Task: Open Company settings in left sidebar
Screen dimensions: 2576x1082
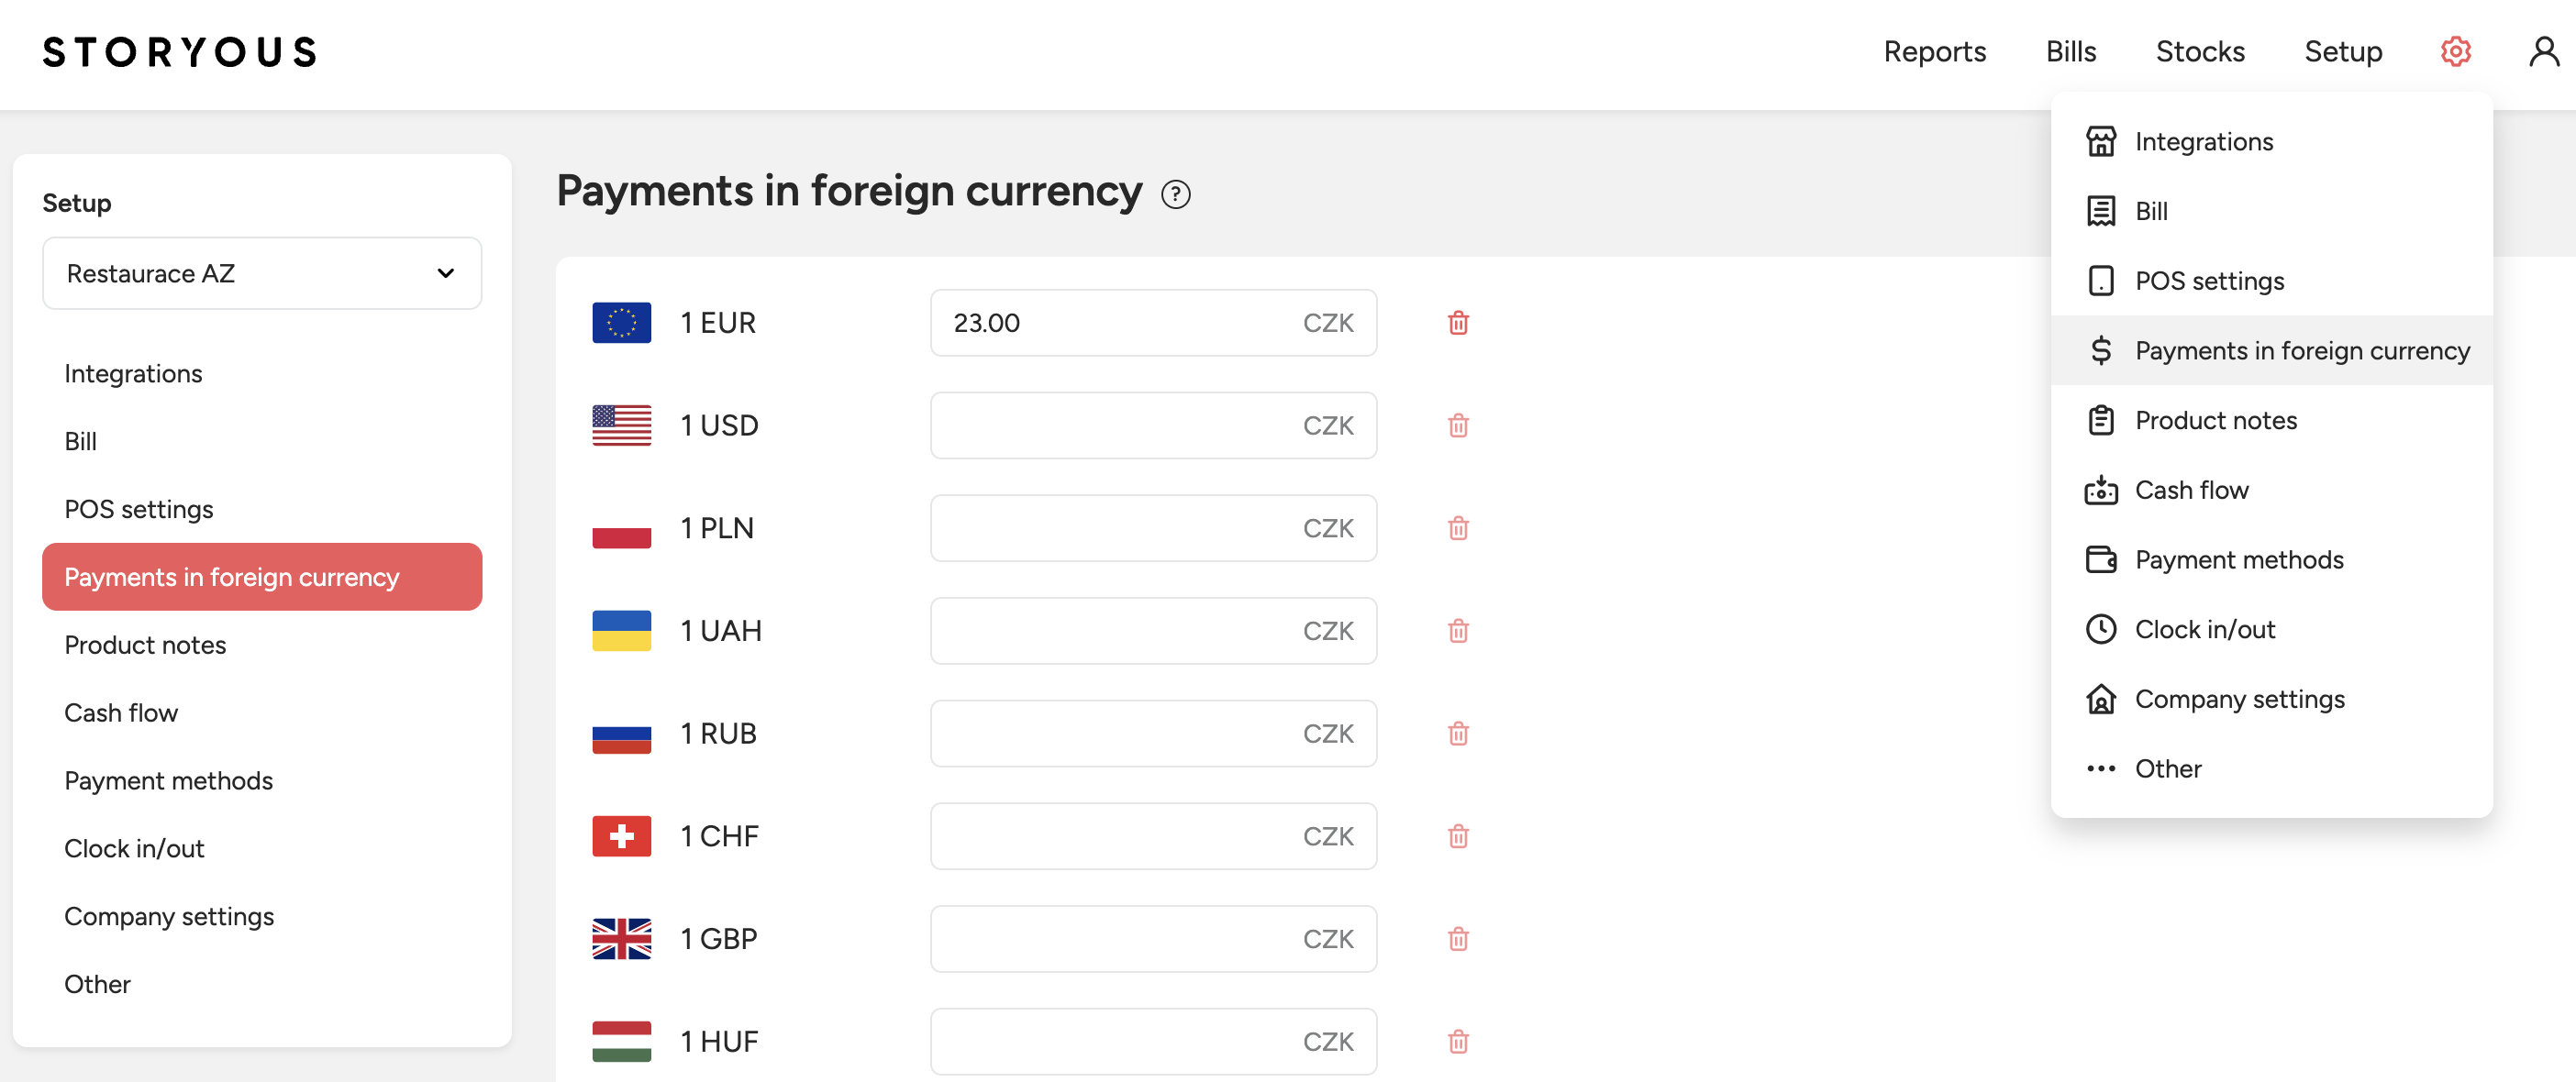Action: [169, 916]
